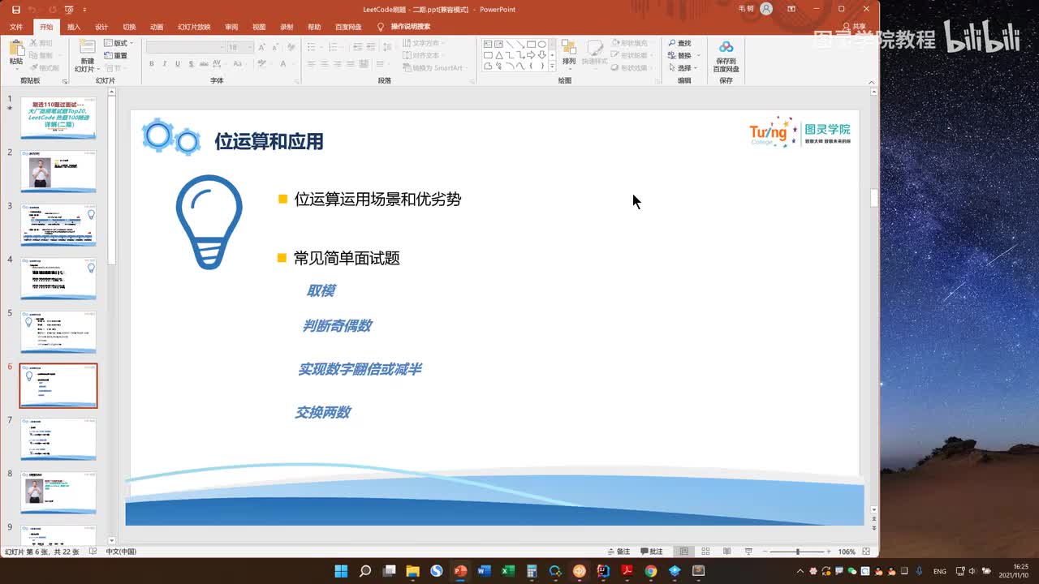Click the Bold formatting icon

pyautogui.click(x=151, y=64)
